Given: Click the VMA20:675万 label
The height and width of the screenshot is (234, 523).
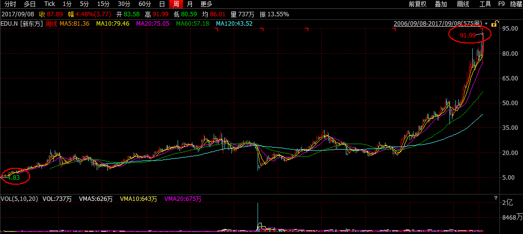Looking at the screenshot, I should 183,199.
